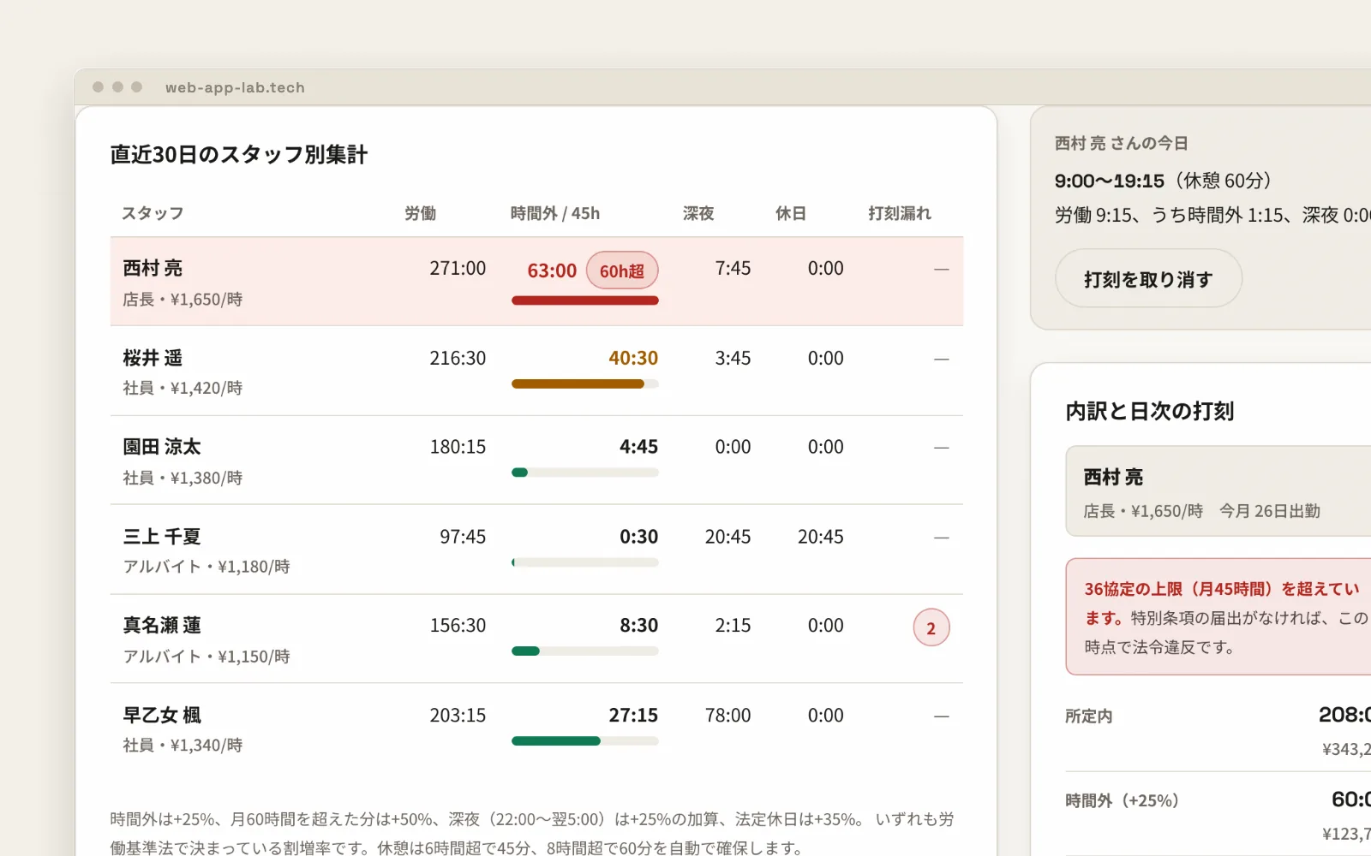
Task: Click the 180:15 work hours cell
Action: 458,447
